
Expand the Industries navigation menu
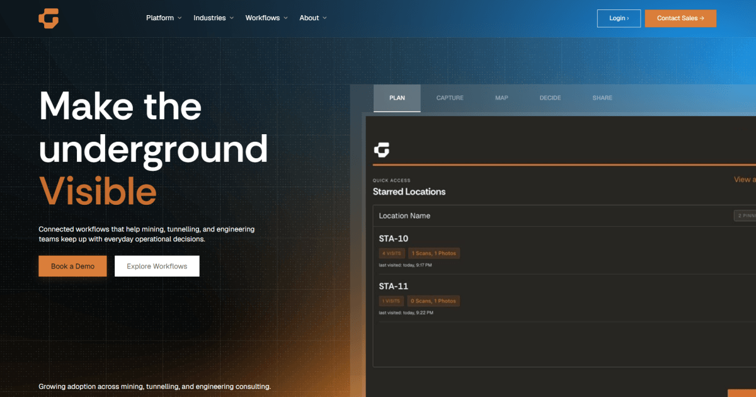pyautogui.click(x=214, y=18)
